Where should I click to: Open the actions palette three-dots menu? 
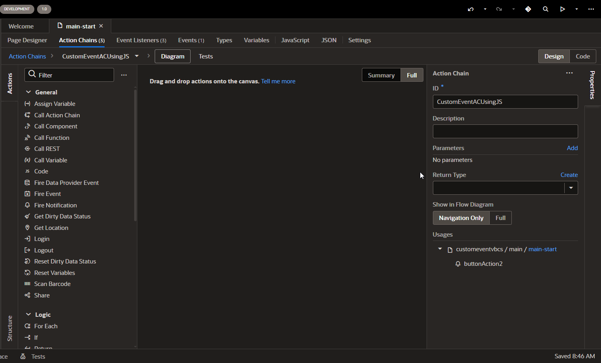(124, 75)
